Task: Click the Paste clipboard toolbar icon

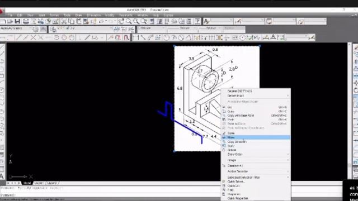Action: 79,21
